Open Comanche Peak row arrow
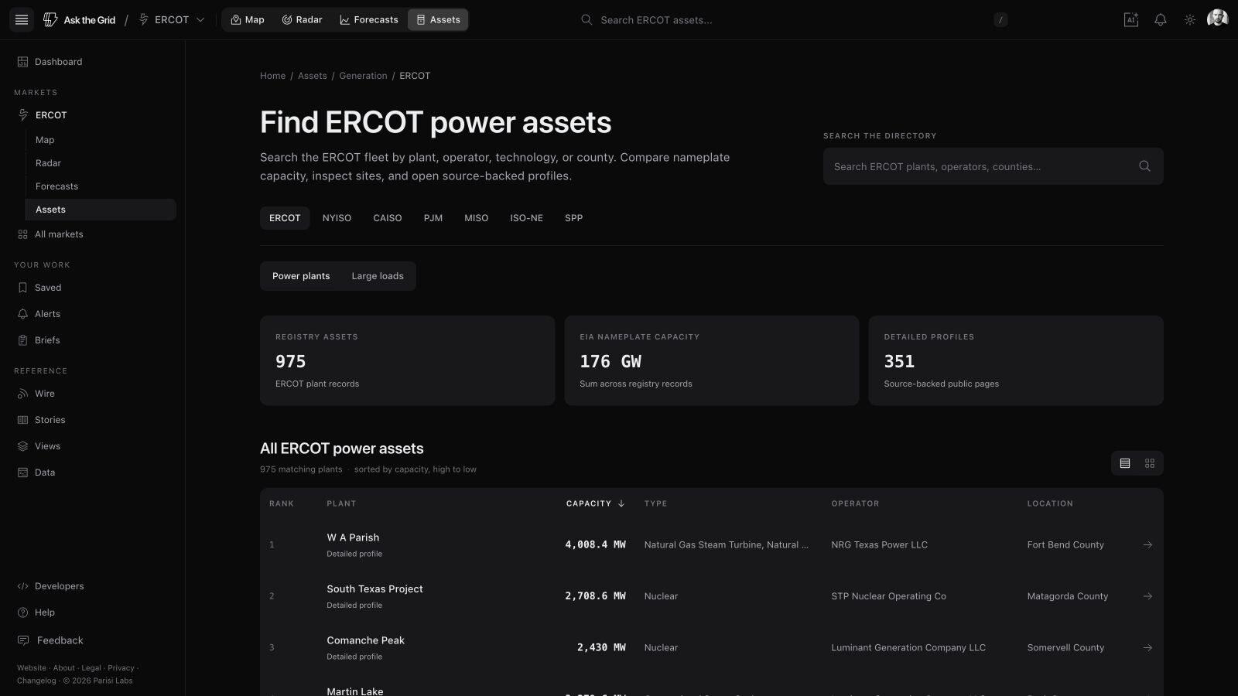 click(x=1147, y=648)
